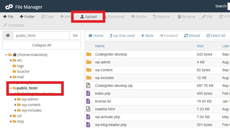
Task: Expand wp-content in the folder tree
Action: tap(15, 105)
